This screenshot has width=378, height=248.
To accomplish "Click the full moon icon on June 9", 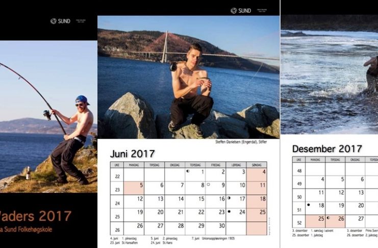I will [208, 185].
